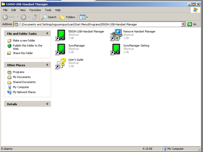Open My Documents in Other Places

22,77
